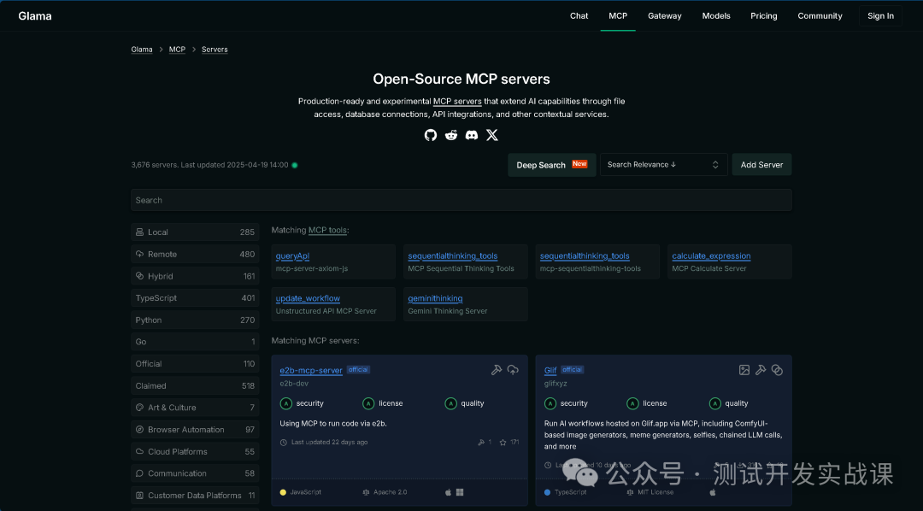
Task: Open the update_workflow tool link
Action: 308,298
